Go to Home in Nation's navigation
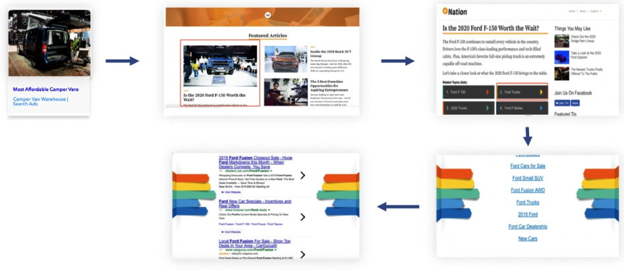This screenshot has height=270, width=624. click(572, 11)
